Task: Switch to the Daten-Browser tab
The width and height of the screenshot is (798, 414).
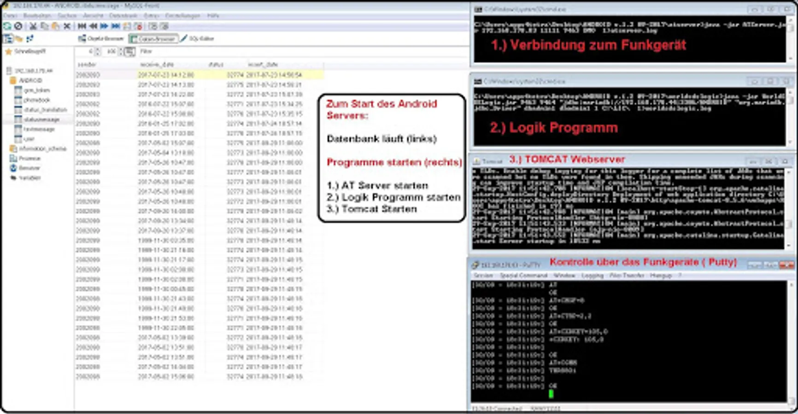Action: pos(153,39)
